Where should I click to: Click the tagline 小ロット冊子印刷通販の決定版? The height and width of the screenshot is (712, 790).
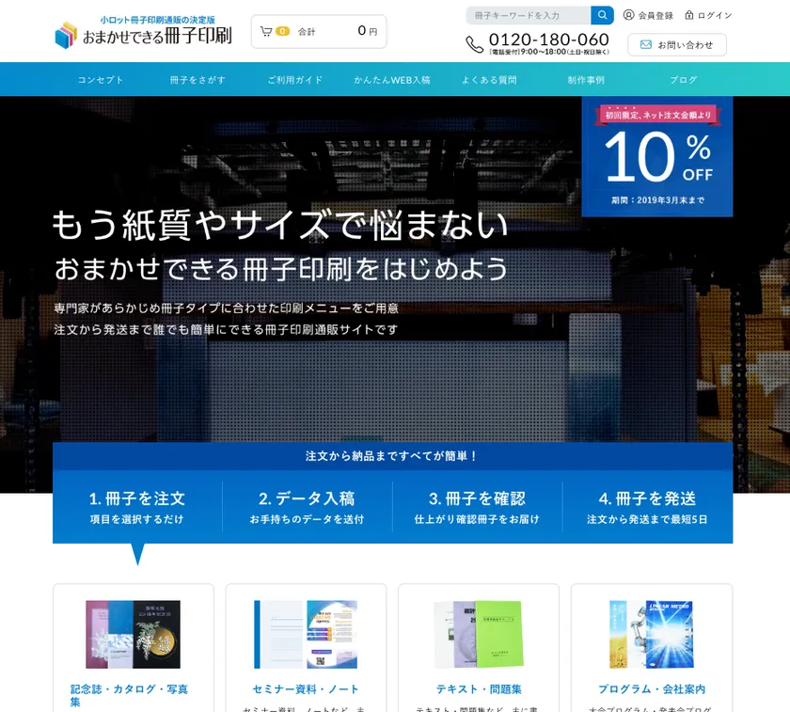point(158,20)
